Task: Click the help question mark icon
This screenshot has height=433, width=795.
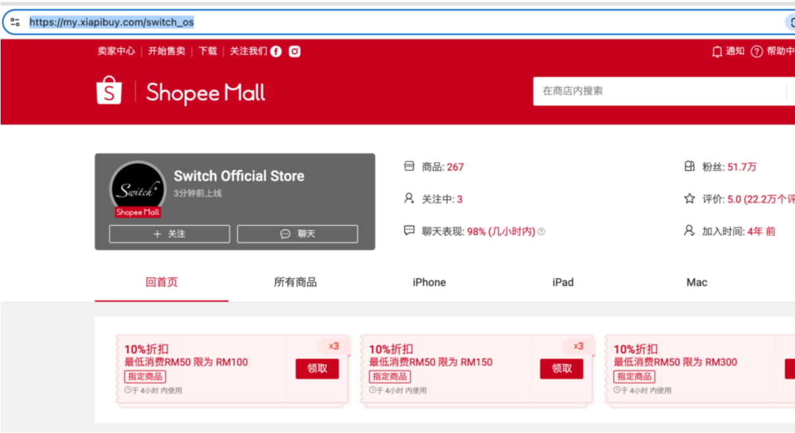Action: click(x=757, y=51)
